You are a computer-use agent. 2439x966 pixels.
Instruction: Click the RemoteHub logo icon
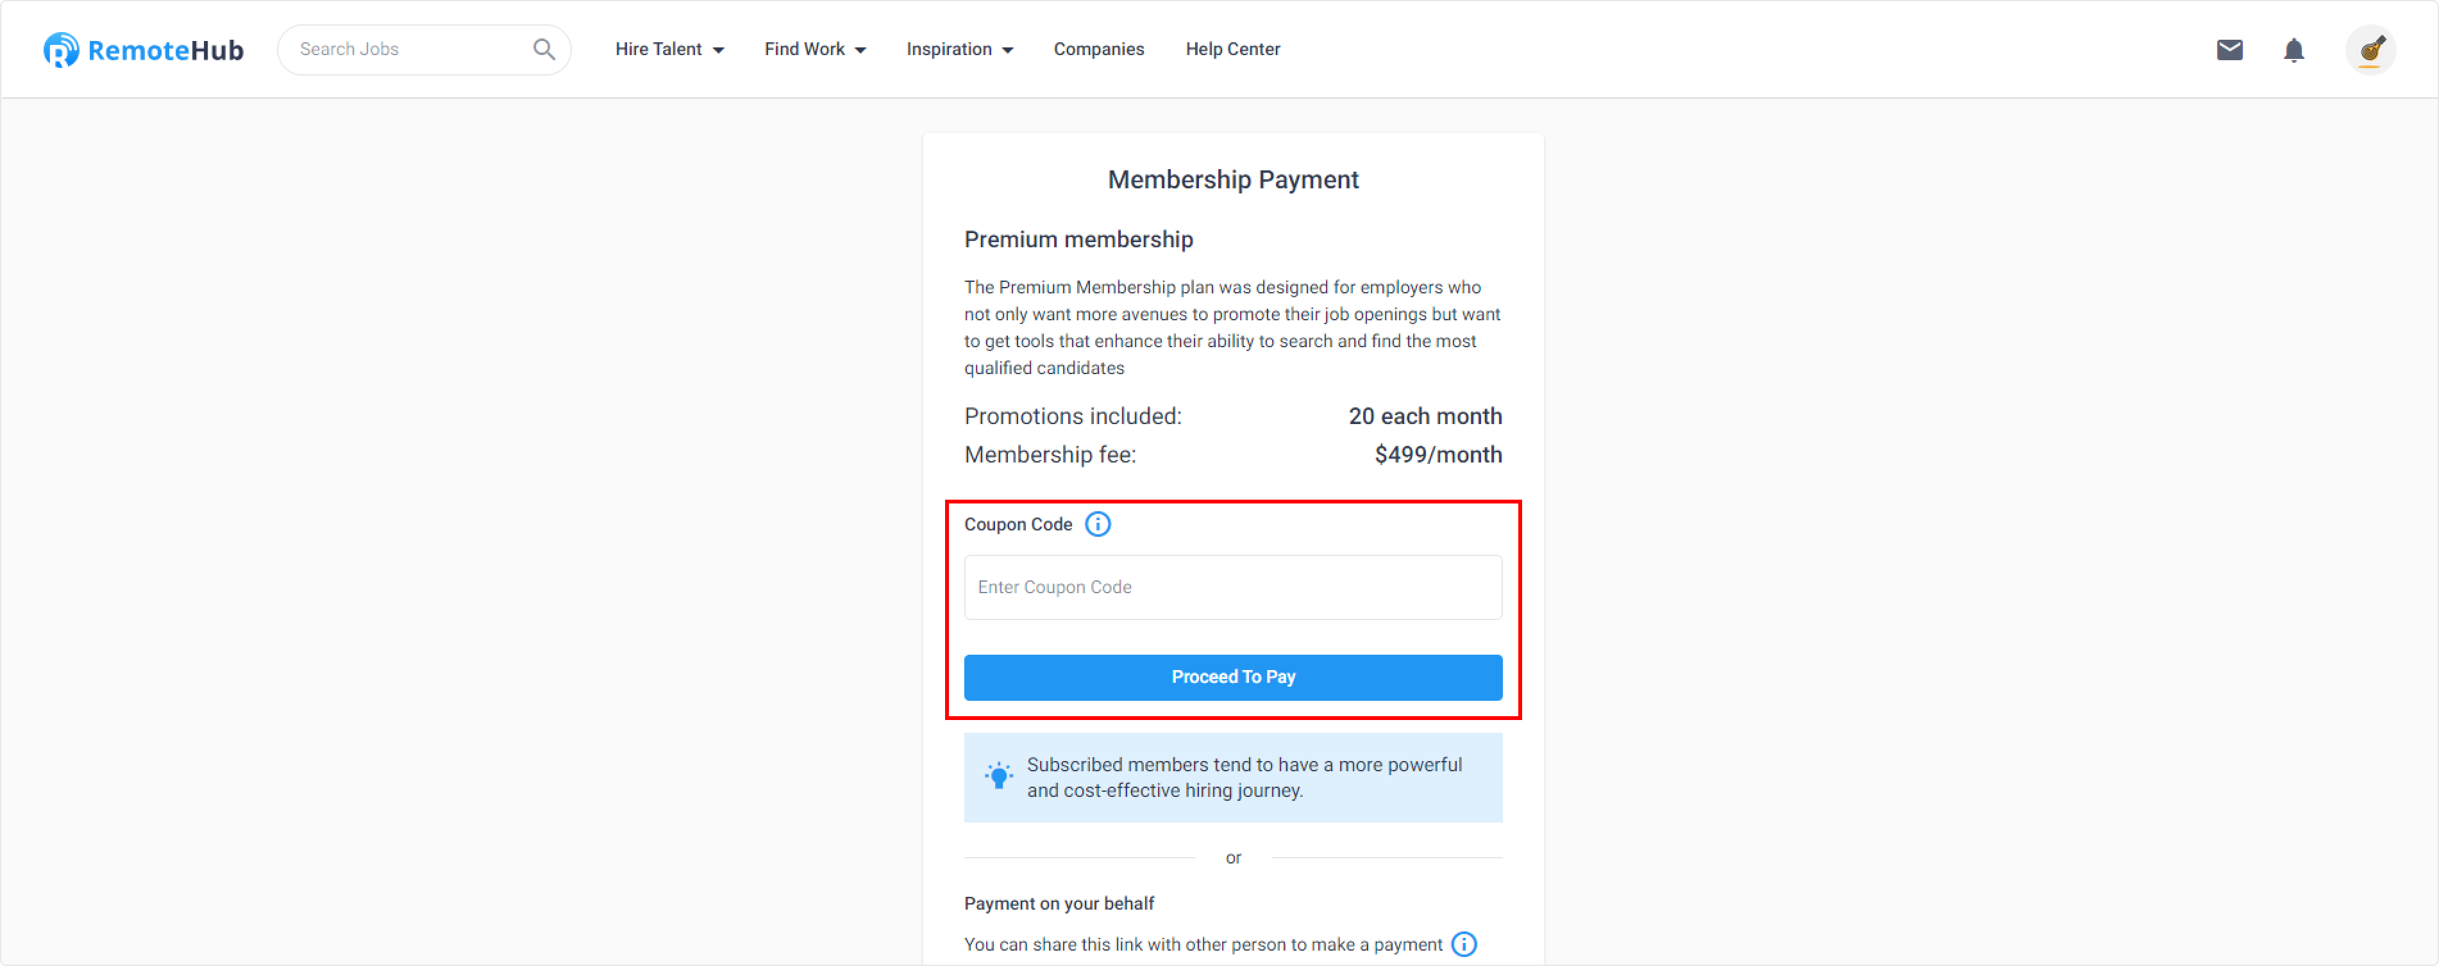[x=61, y=49]
